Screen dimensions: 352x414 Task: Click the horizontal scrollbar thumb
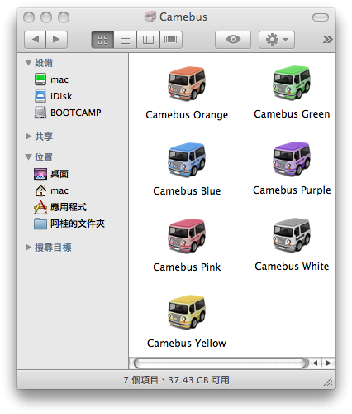pyautogui.click(x=220, y=363)
